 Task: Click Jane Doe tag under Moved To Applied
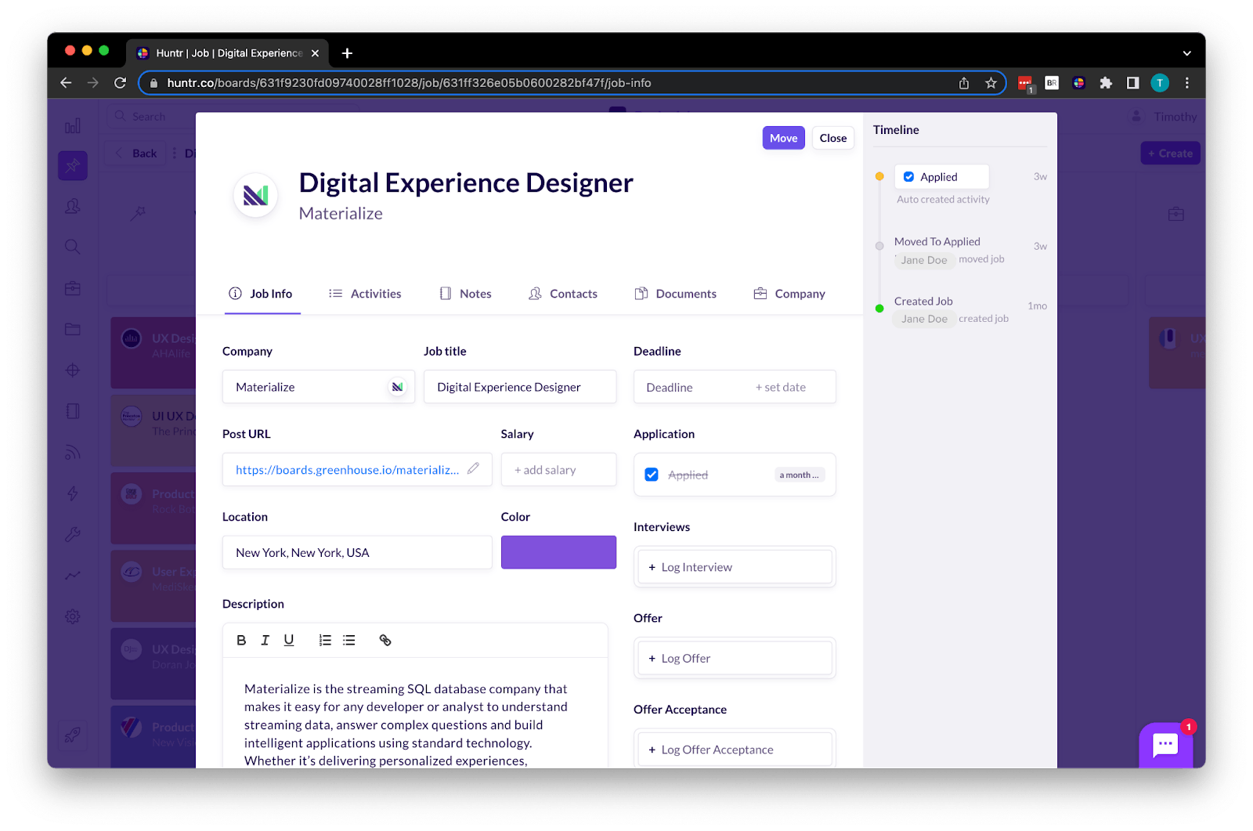click(x=924, y=260)
